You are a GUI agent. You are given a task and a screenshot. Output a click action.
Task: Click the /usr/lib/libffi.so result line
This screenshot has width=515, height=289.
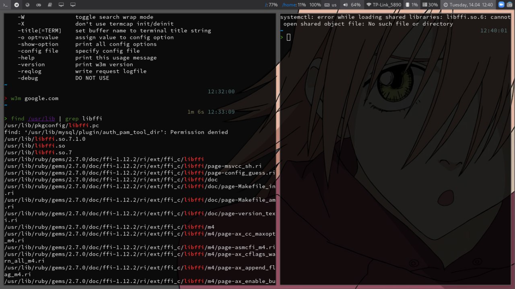[35, 146]
